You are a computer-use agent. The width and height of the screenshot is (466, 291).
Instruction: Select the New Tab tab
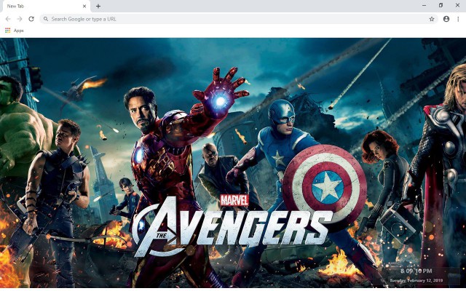45,7
